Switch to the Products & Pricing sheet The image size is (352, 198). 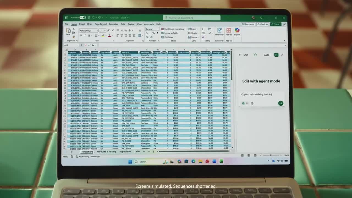tap(106, 152)
